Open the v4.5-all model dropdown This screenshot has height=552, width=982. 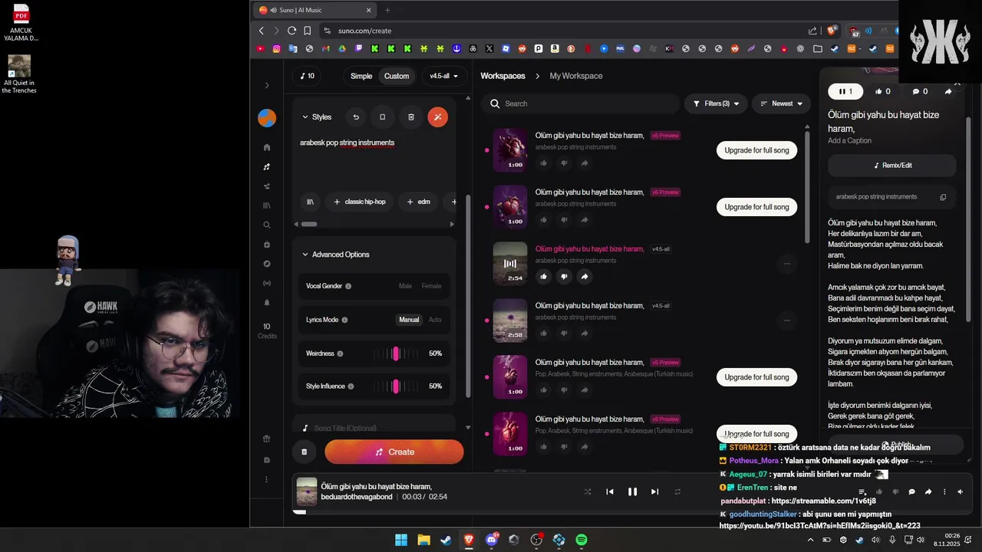[443, 76]
